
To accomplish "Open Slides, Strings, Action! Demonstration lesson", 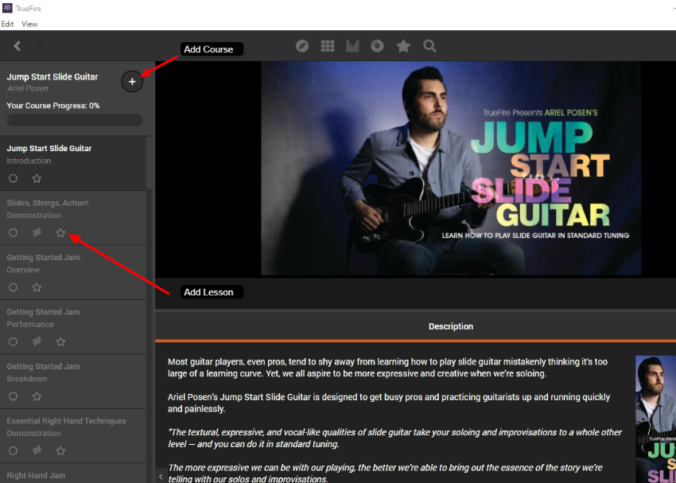I will (73, 218).
